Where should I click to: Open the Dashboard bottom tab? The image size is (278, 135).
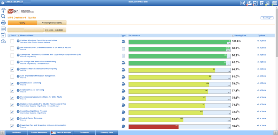tap(16, 133)
